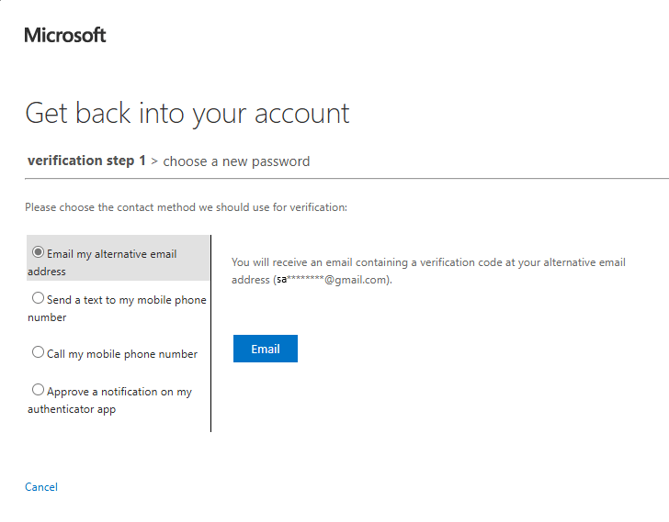Enable the Approve a notification radio button

[38, 390]
